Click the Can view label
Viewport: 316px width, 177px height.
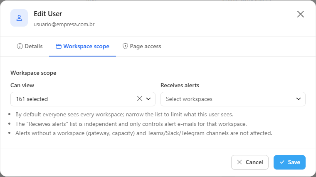point(22,85)
